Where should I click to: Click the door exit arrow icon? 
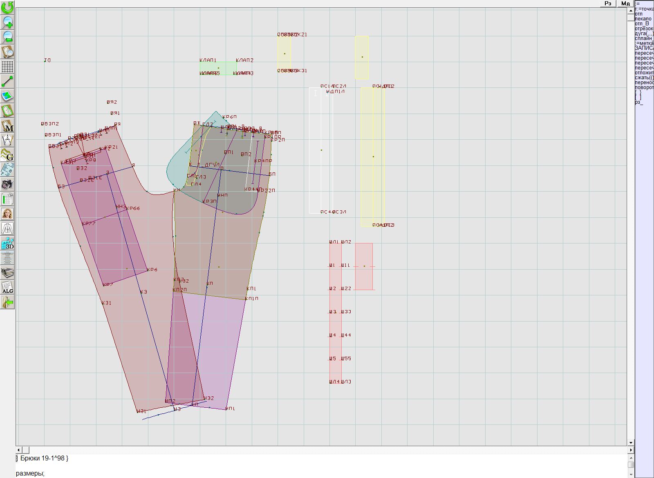[7, 302]
